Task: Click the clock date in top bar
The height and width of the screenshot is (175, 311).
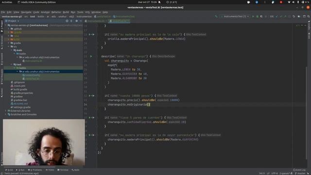Action: [x=147, y=2]
